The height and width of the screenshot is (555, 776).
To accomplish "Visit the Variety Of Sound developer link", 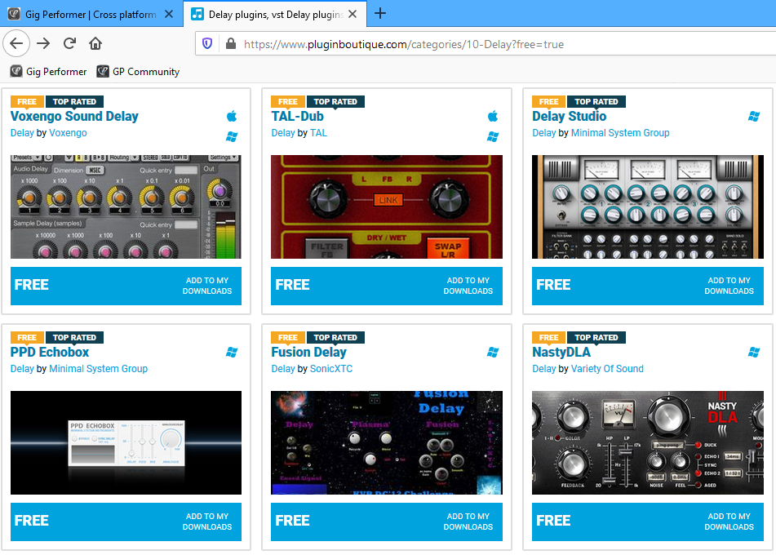I will click(x=607, y=368).
